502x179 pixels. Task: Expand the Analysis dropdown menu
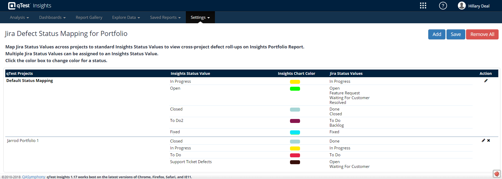(x=19, y=17)
